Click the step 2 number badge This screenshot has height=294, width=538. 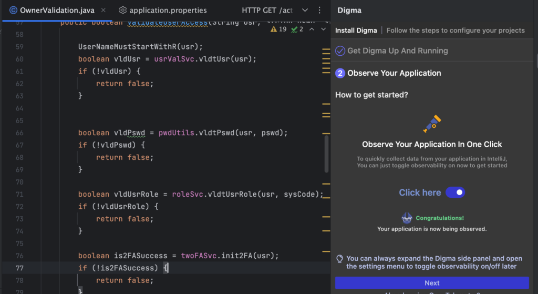pyautogui.click(x=340, y=73)
